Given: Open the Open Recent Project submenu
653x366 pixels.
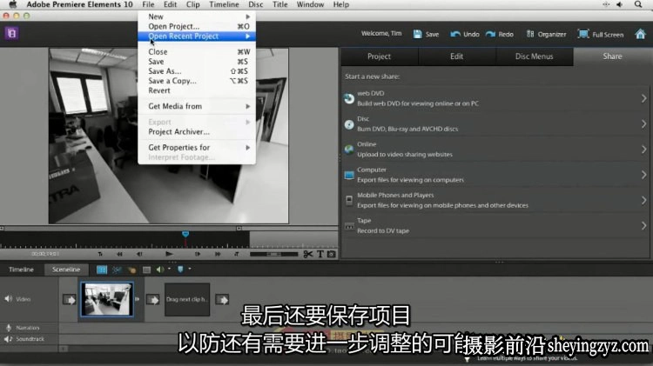Looking at the screenshot, I should tap(197, 37).
